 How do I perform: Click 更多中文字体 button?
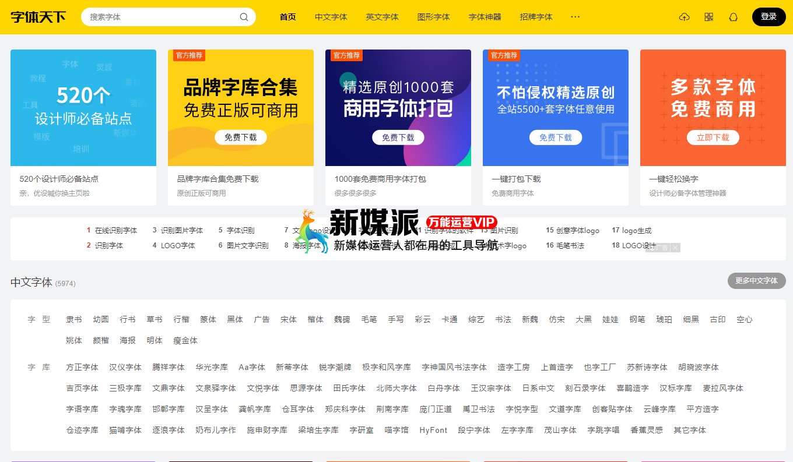coord(757,281)
